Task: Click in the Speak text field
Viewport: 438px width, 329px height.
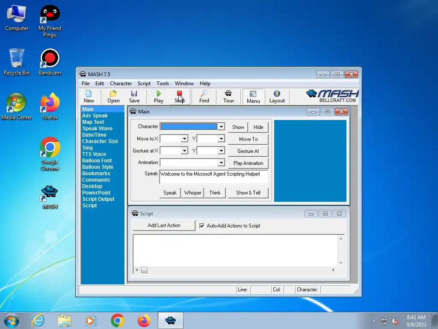Action: point(214,176)
